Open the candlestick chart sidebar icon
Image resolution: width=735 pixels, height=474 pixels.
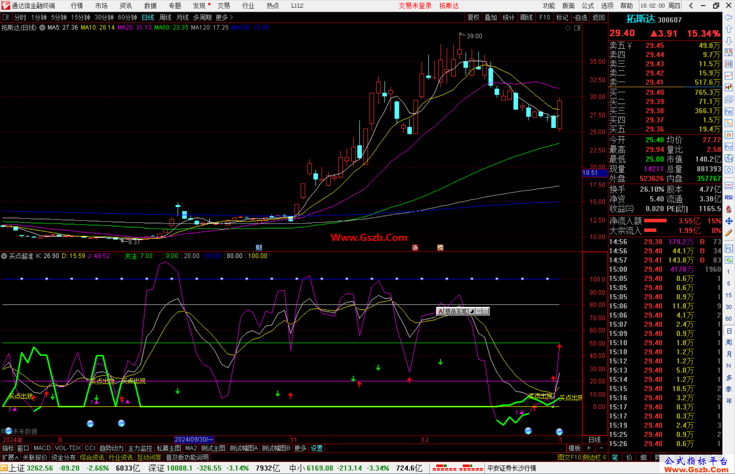click(x=729, y=88)
